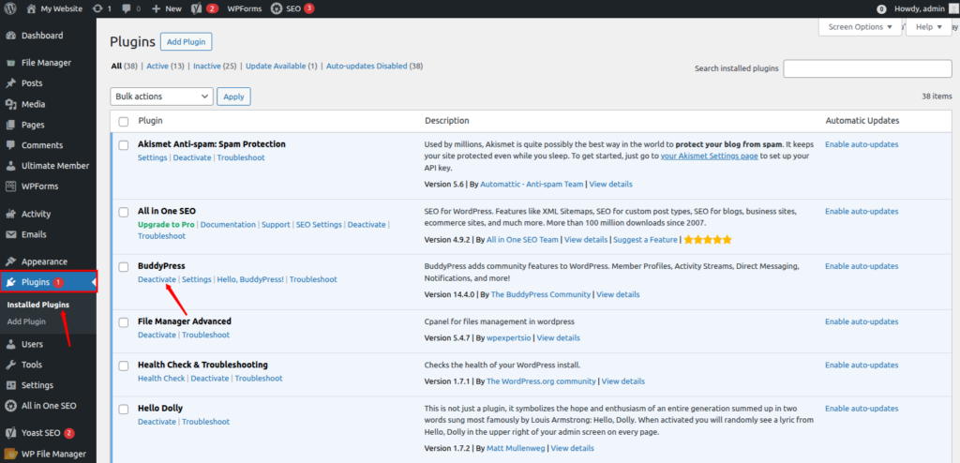Open the My Website home icon
This screenshot has width=960, height=463.
pyautogui.click(x=31, y=8)
